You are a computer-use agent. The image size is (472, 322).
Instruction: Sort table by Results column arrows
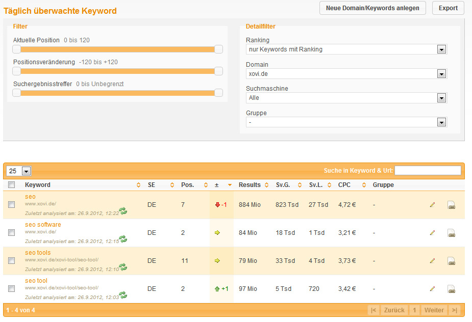point(267,185)
